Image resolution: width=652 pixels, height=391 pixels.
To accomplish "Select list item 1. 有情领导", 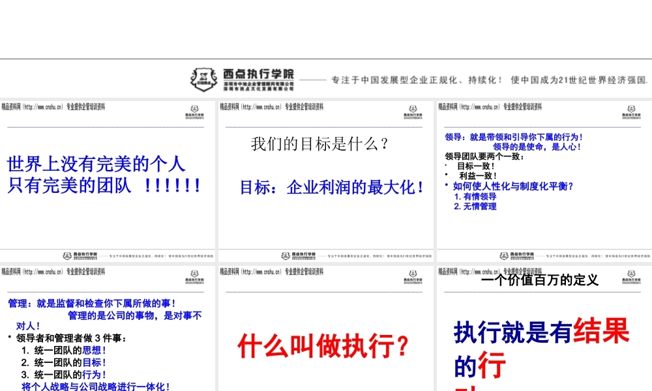I will [x=475, y=197].
